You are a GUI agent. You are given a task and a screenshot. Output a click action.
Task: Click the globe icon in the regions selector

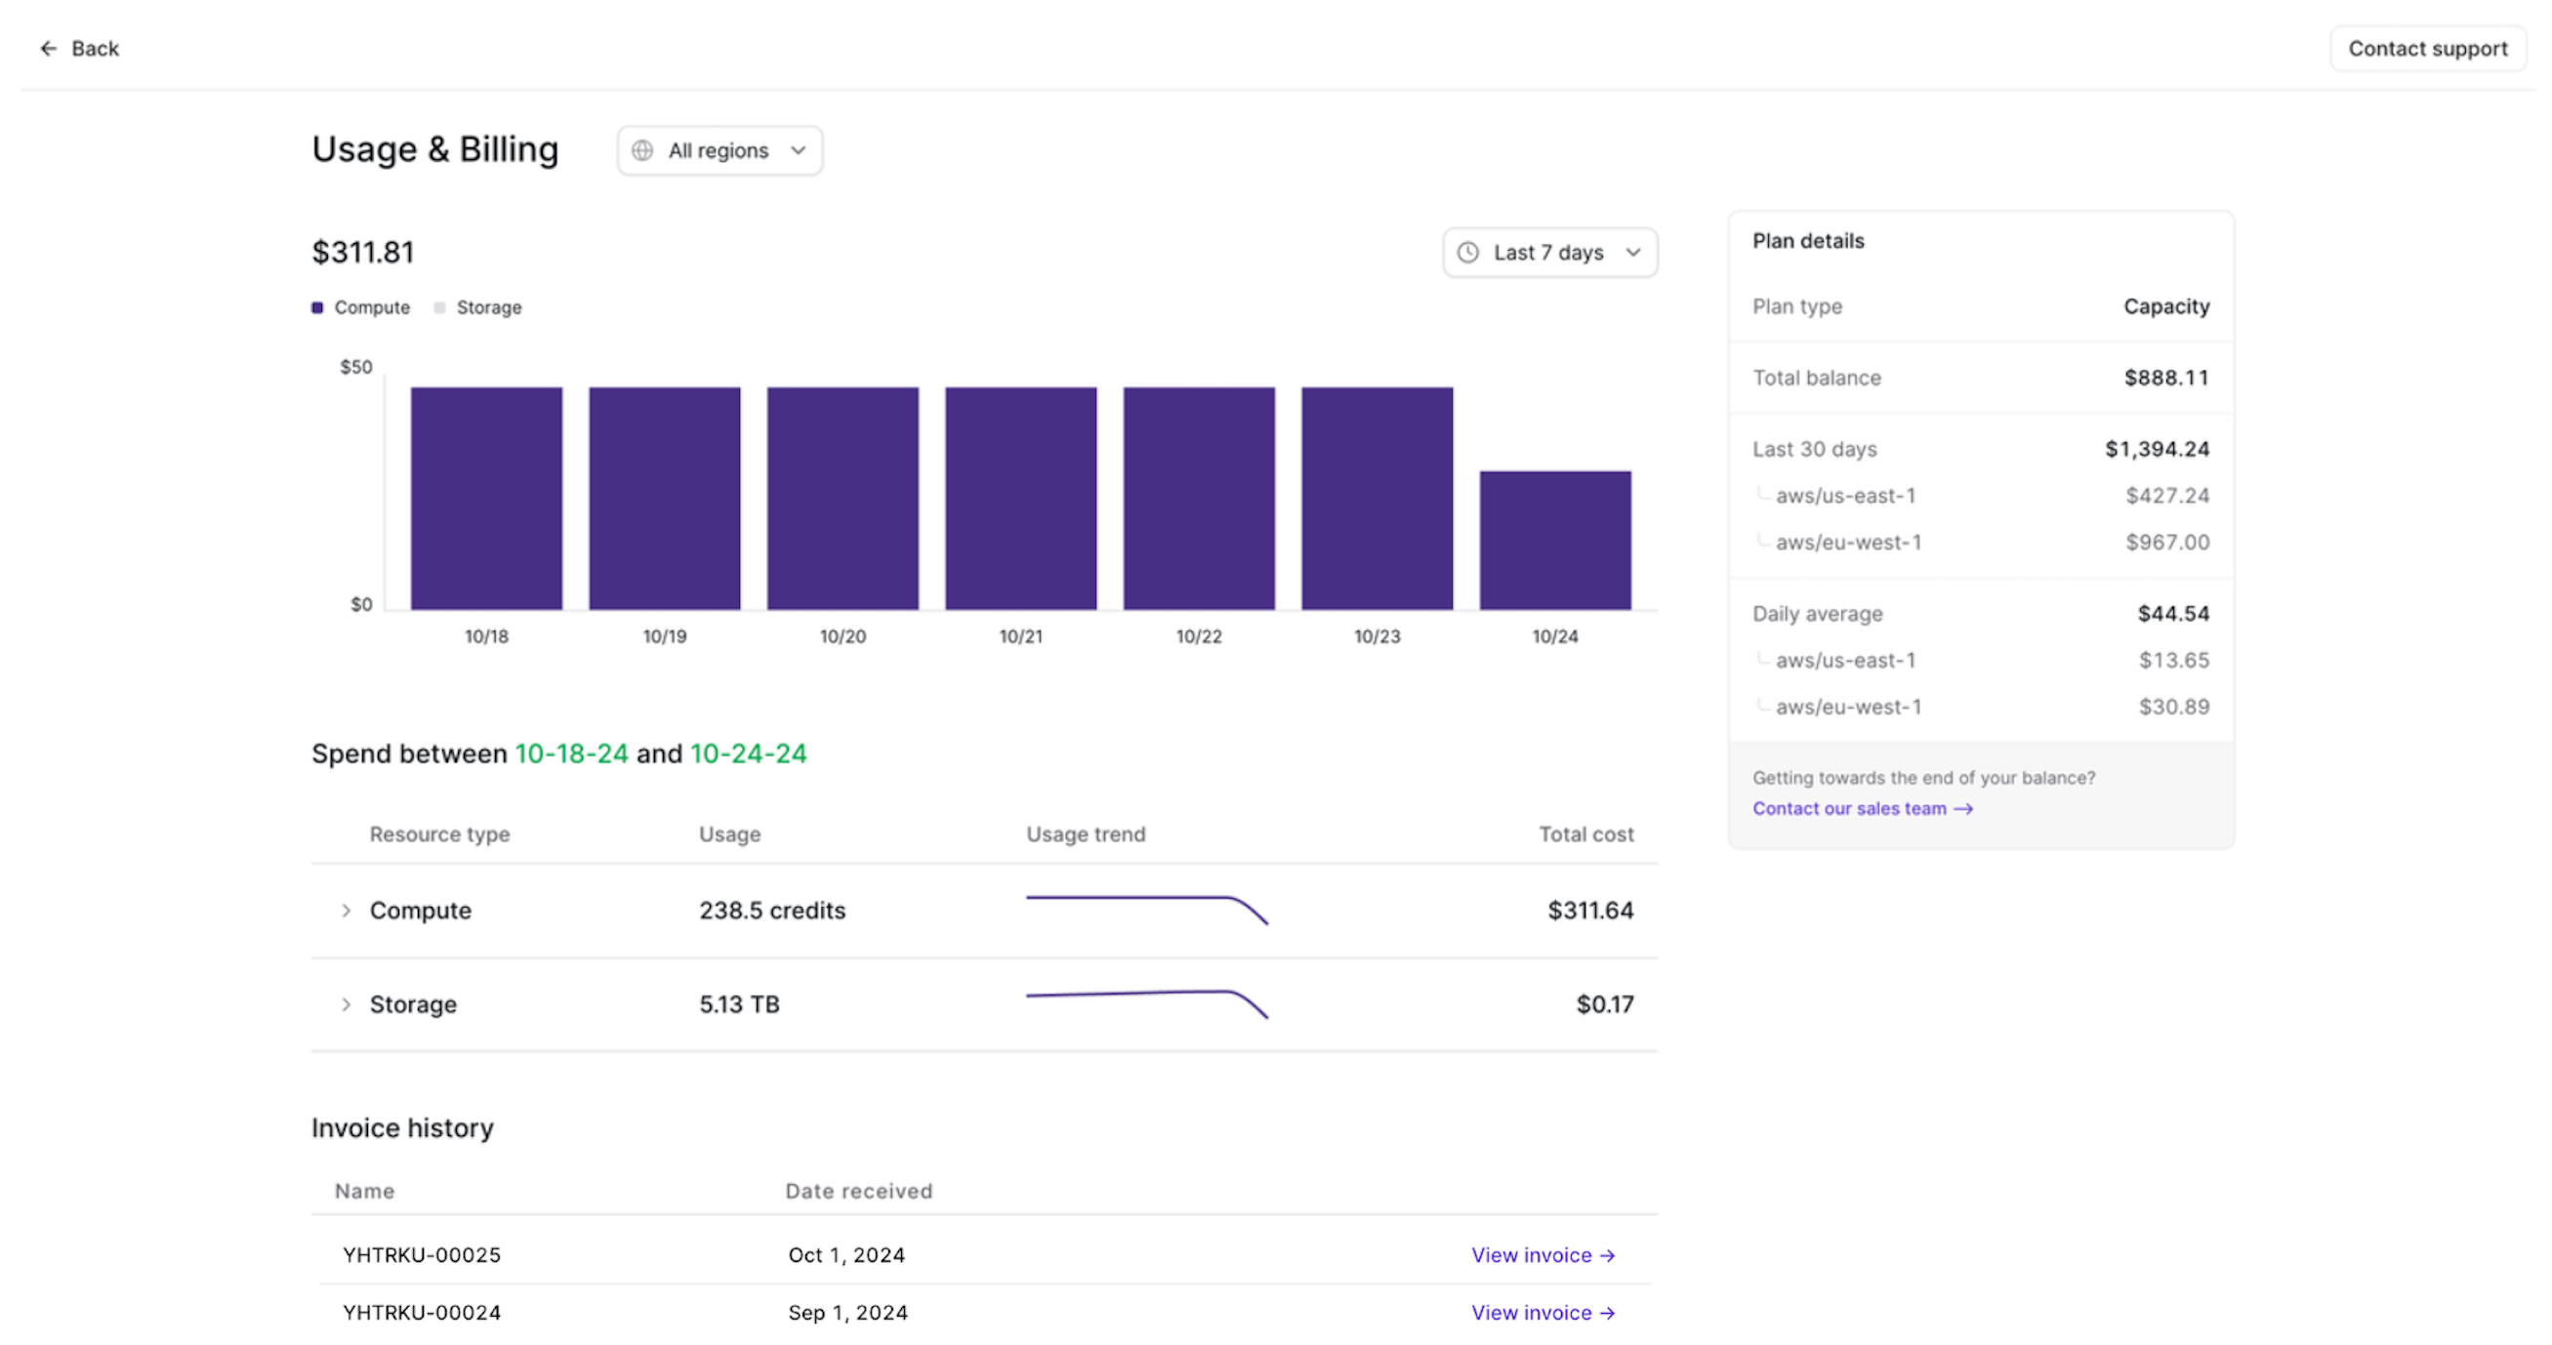point(643,150)
